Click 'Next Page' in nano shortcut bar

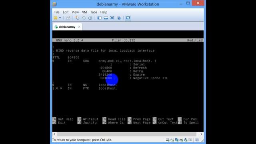pyautogui.click(x=142, y=123)
